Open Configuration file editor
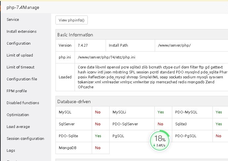This screenshot has height=161, width=228. (22, 79)
